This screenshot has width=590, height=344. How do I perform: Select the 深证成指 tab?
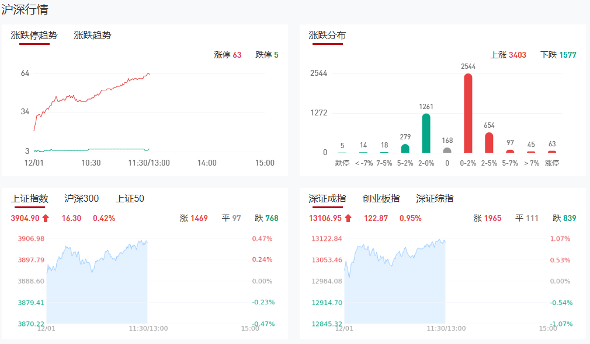328,199
